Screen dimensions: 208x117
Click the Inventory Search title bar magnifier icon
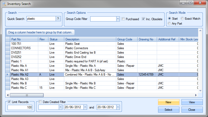4,4
